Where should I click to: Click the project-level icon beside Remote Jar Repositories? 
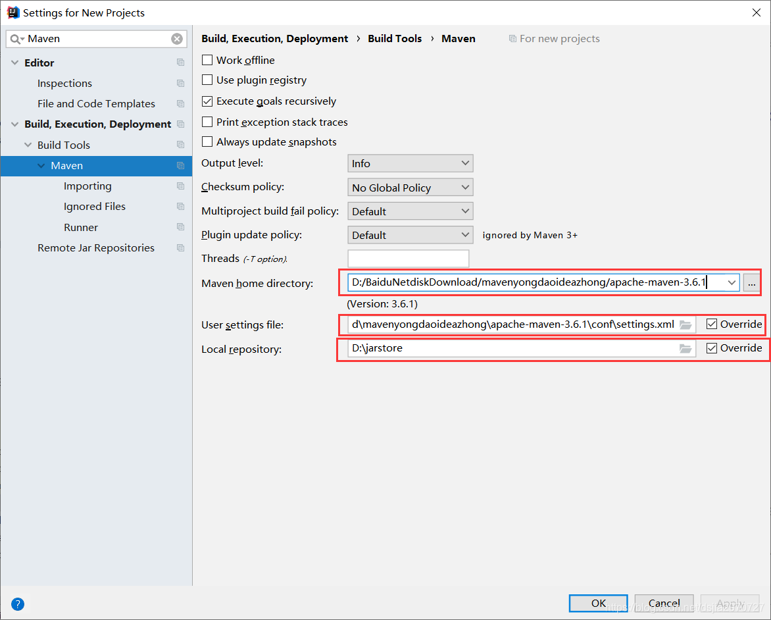click(180, 247)
